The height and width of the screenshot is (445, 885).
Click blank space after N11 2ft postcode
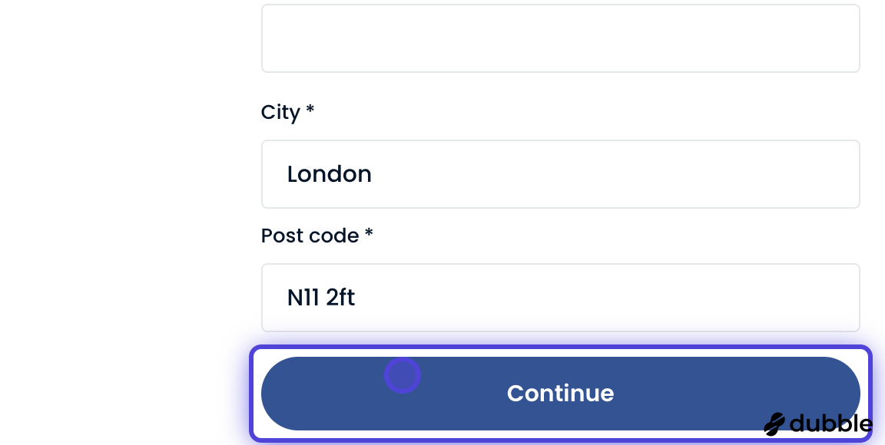[607, 298]
